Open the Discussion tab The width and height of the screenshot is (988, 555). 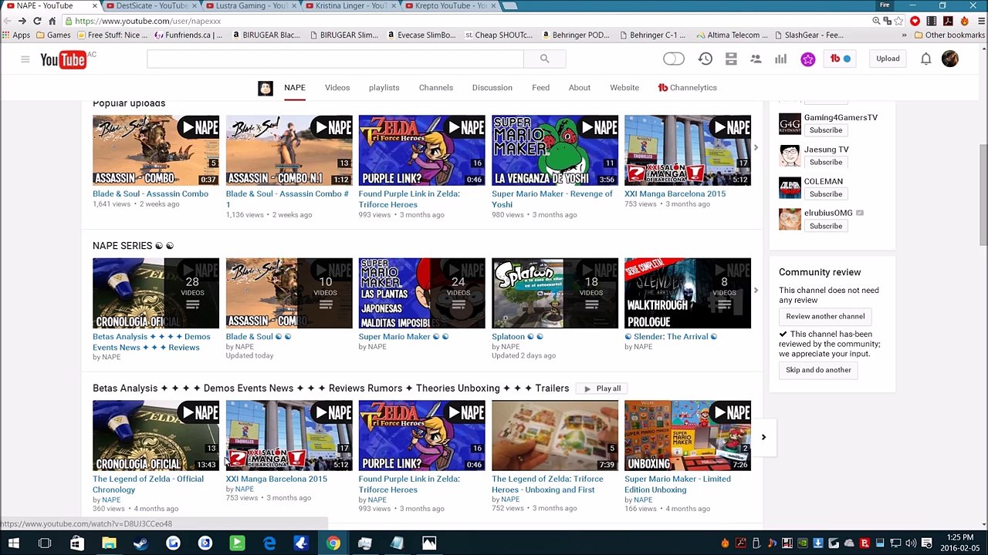[492, 88]
